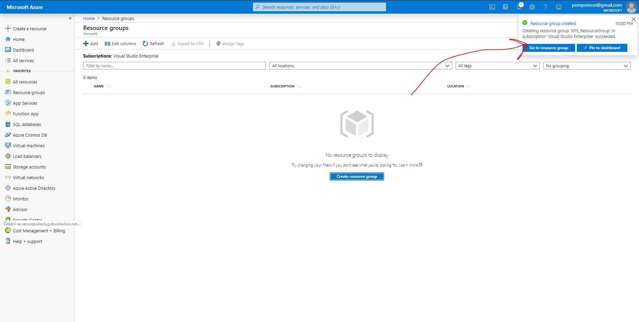
Task: Click the Filter by name field
Action: [174, 66]
